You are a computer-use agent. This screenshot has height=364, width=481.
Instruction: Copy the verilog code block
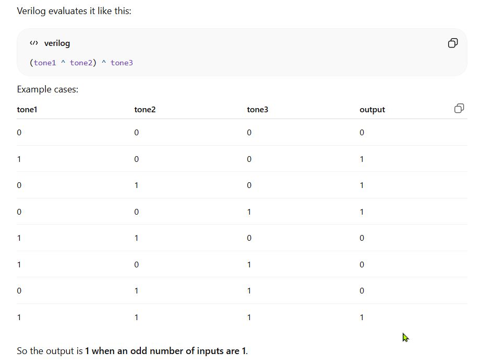[x=453, y=43]
